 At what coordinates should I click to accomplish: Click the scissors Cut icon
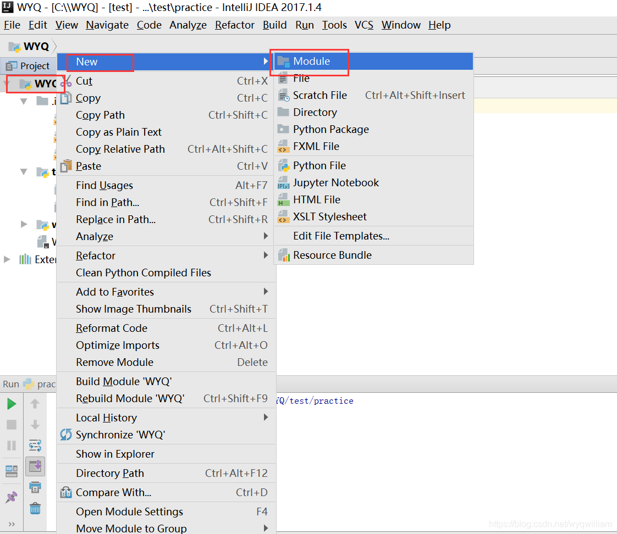66,81
